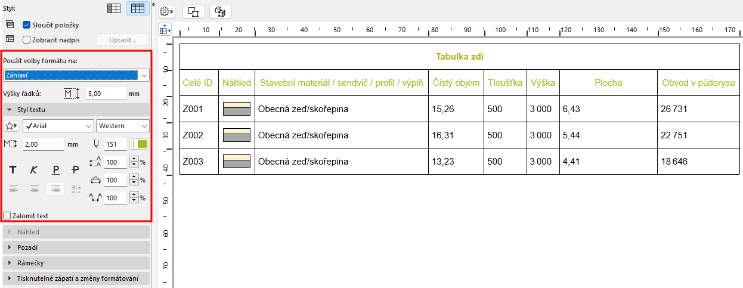Align text center
The width and height of the screenshot is (743, 288).
click(35, 188)
